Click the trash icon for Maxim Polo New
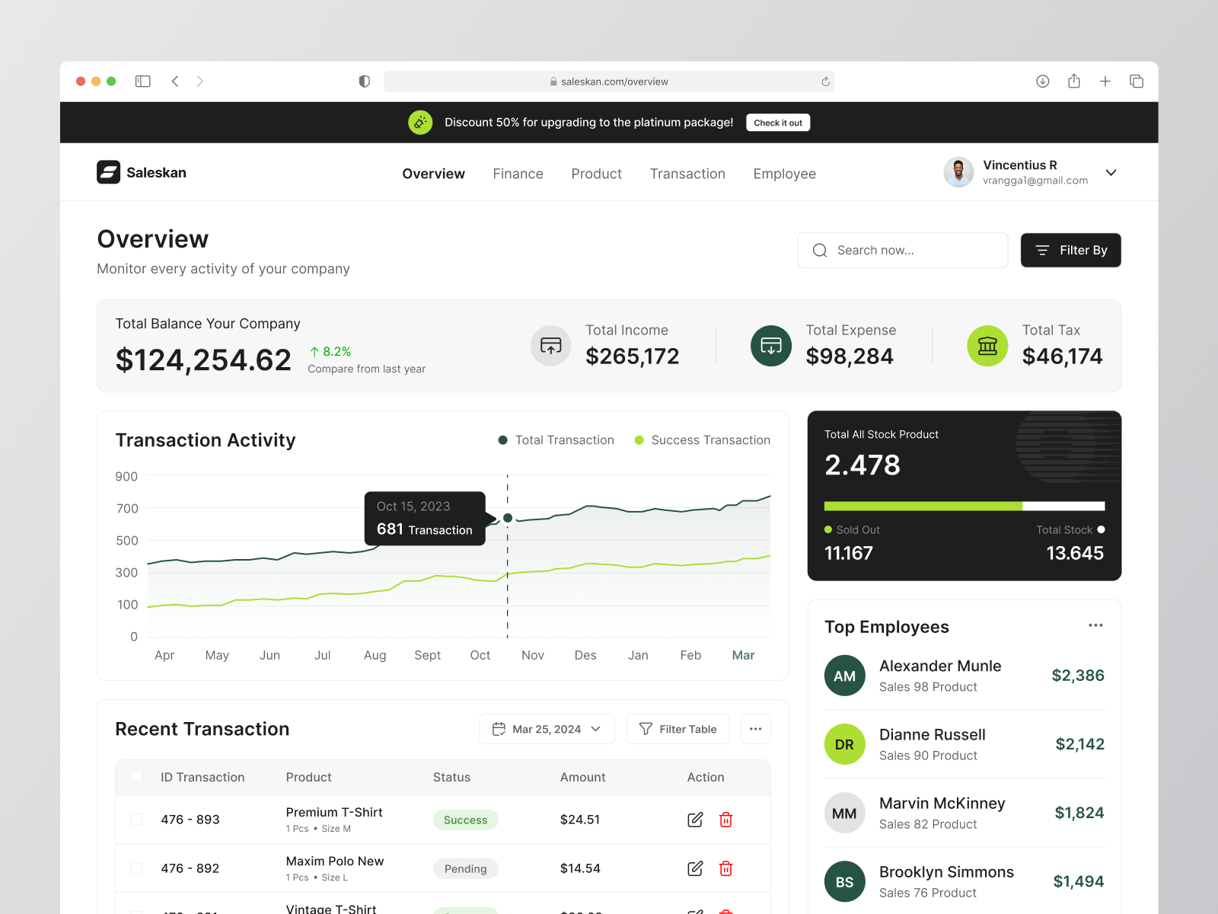The width and height of the screenshot is (1218, 914). click(725, 868)
